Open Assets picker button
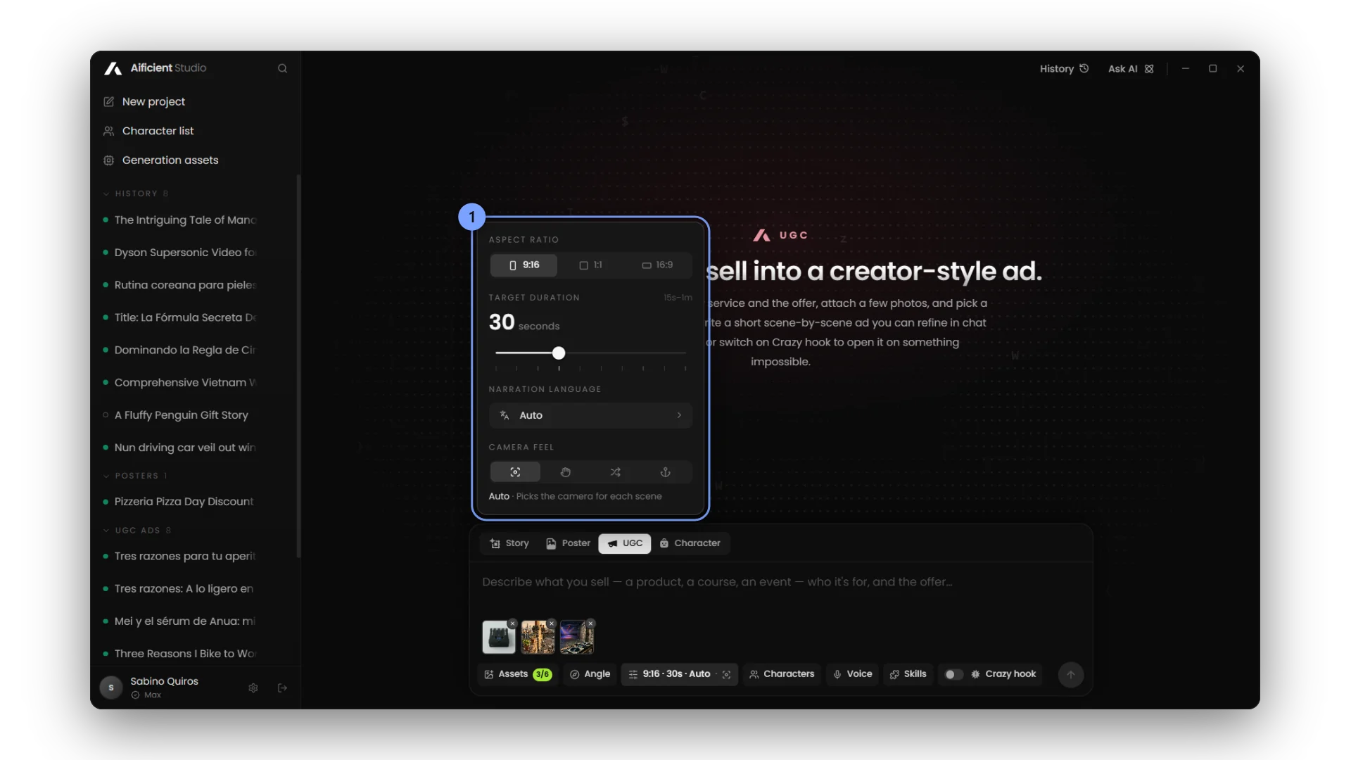 pos(518,674)
